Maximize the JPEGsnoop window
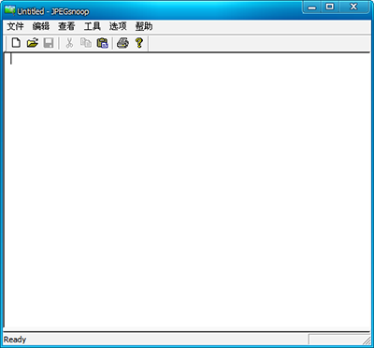This screenshot has width=374, height=348. (330, 7)
